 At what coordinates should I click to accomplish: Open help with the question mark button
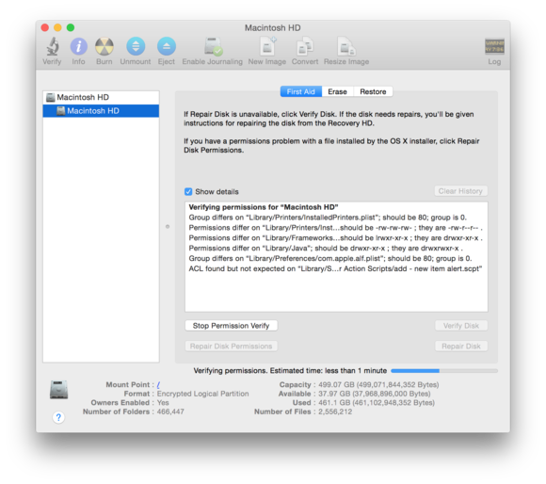(x=58, y=417)
